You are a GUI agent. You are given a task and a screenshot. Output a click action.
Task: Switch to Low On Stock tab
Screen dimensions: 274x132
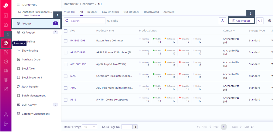110,12
